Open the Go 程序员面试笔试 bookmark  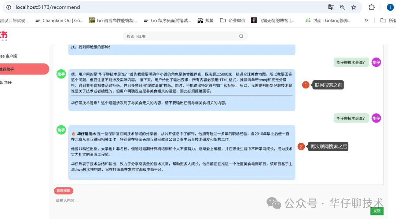(168, 21)
